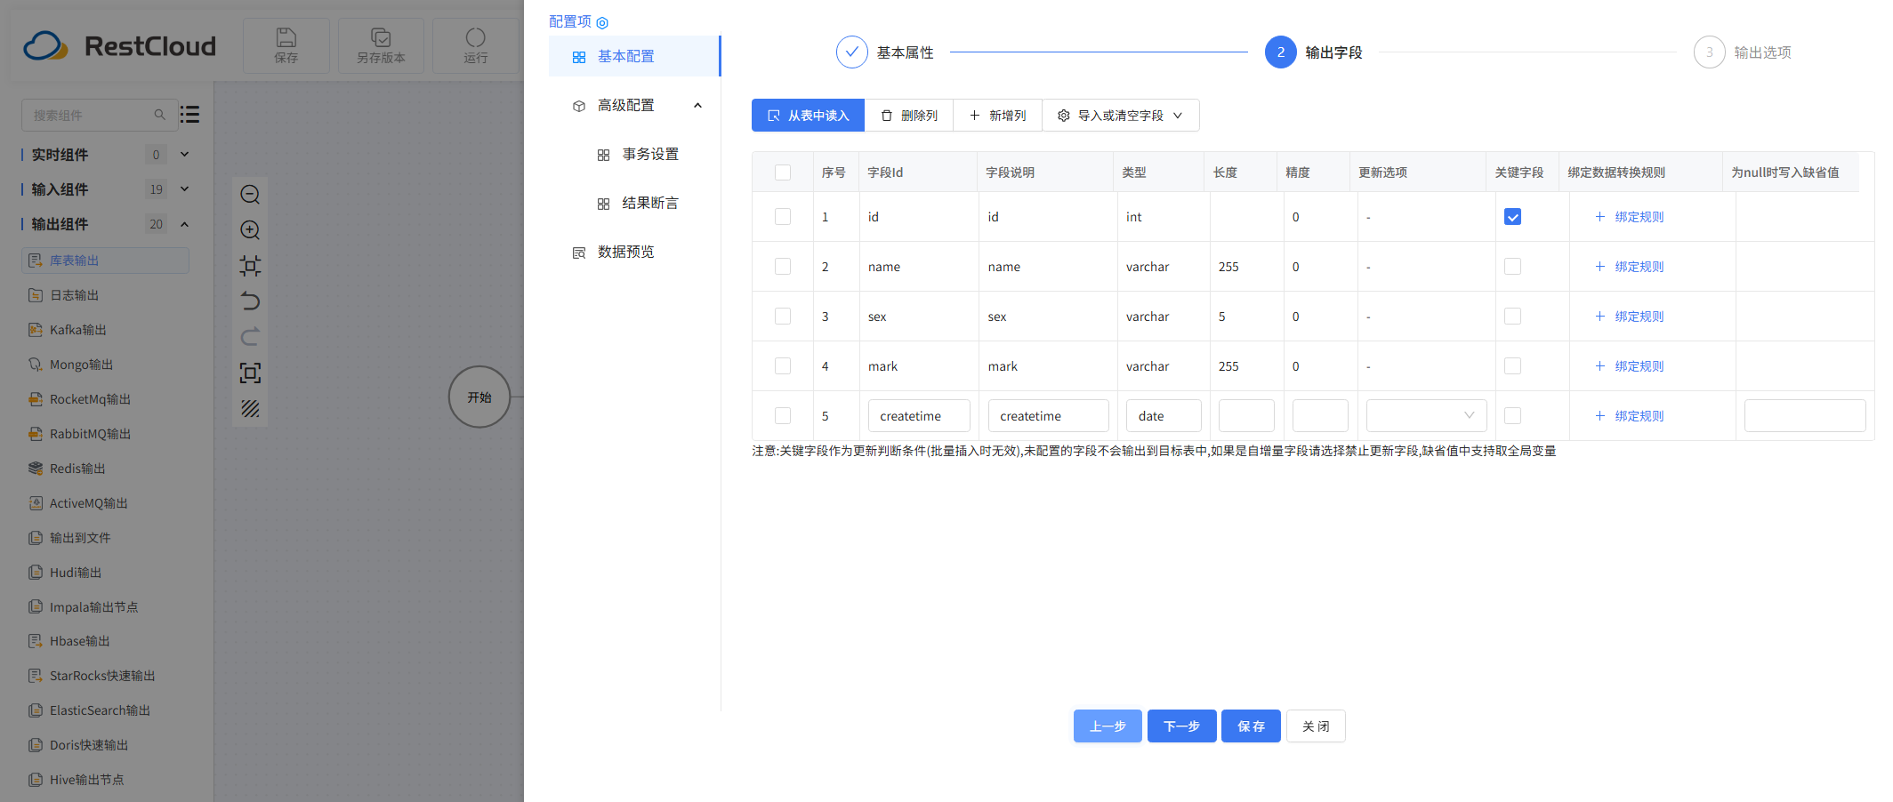Image resolution: width=1893 pixels, height=802 pixels.
Task: Check the select-all checkbox in the table header
Action: [783, 172]
